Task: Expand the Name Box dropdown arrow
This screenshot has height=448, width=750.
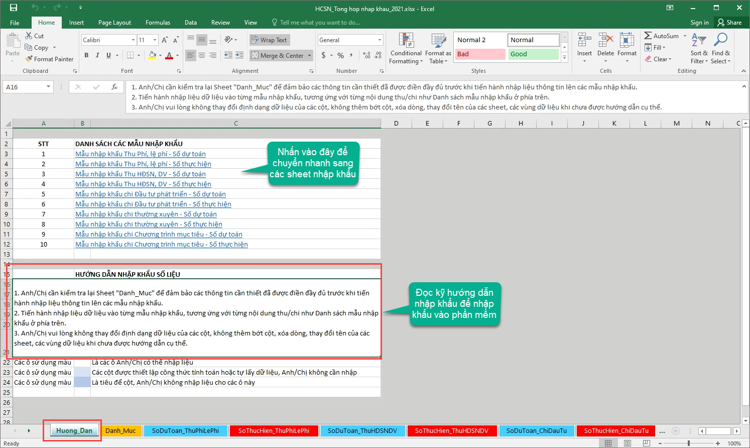Action: click(x=48, y=87)
